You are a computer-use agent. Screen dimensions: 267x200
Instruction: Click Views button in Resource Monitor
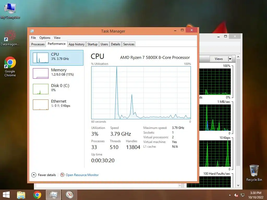[x=219, y=59]
